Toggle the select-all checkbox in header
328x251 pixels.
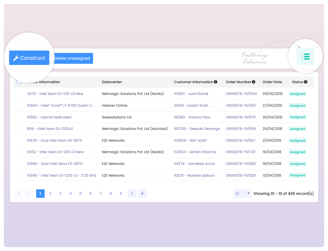pyautogui.click(x=19, y=82)
